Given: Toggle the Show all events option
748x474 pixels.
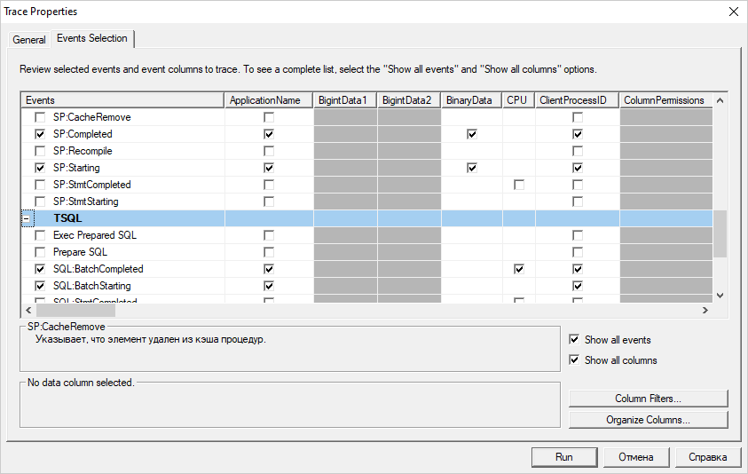Looking at the screenshot, I should 575,340.
